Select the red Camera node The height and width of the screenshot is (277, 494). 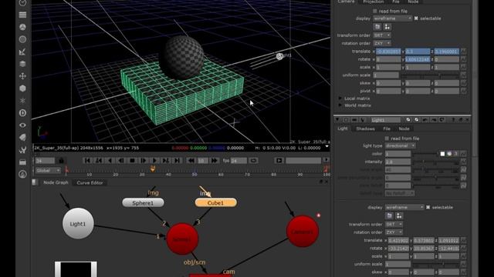(x=303, y=232)
